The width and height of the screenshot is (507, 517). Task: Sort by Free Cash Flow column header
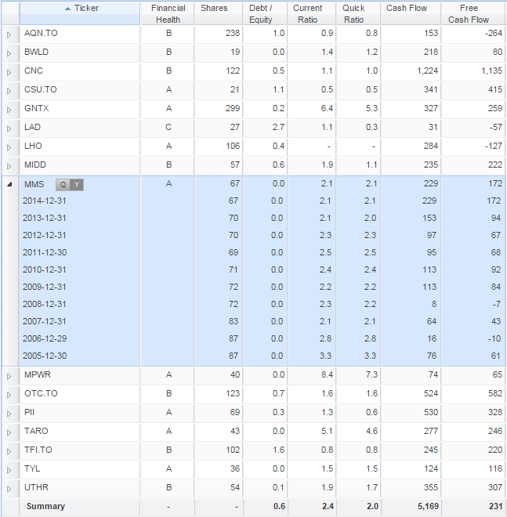pyautogui.click(x=473, y=13)
